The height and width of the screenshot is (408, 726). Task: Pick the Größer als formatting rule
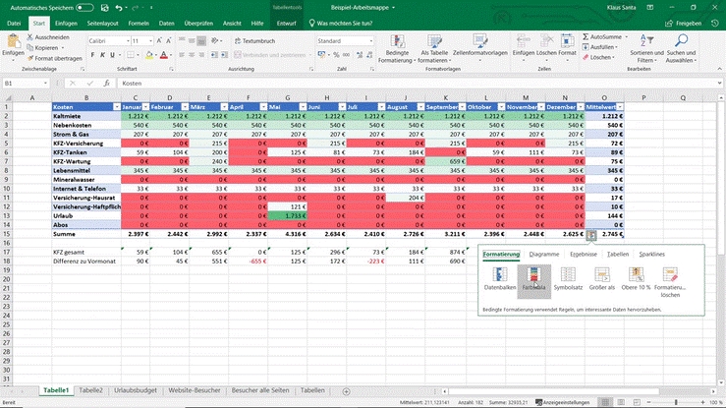click(x=602, y=279)
